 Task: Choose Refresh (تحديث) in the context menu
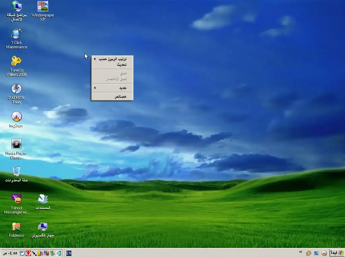[x=112, y=65]
